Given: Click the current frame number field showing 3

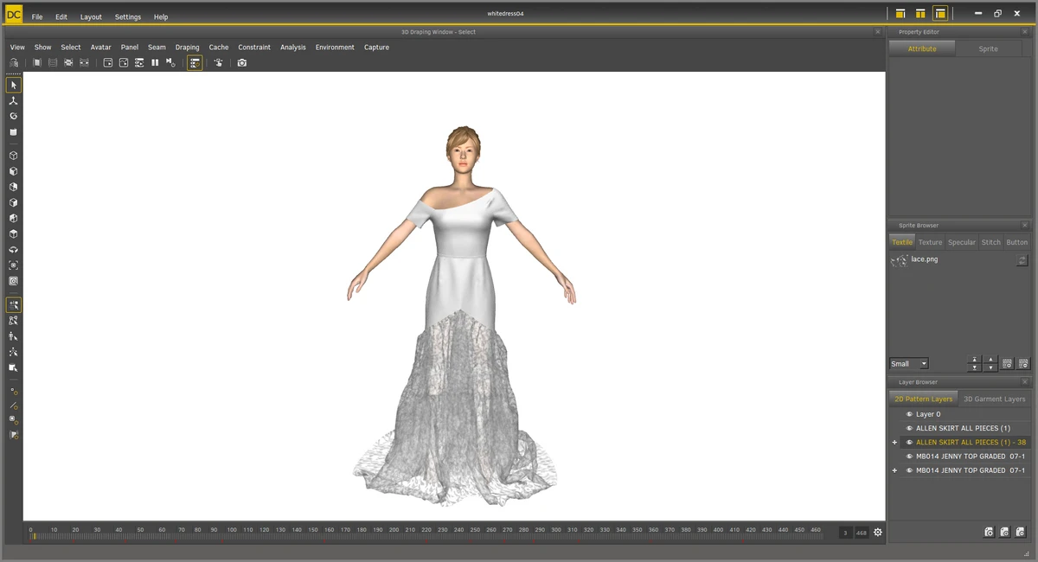Looking at the screenshot, I should tap(844, 533).
